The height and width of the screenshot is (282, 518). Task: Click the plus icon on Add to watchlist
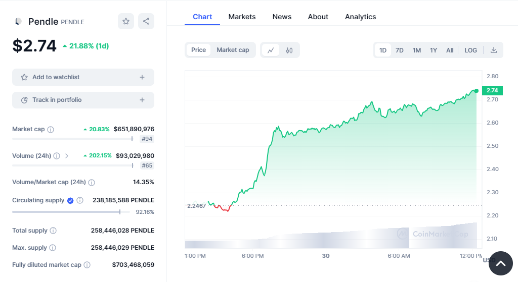[x=142, y=77]
